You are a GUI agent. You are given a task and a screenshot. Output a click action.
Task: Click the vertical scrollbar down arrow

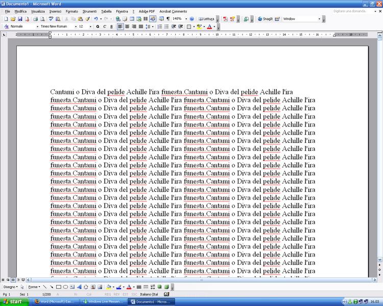[380, 260]
